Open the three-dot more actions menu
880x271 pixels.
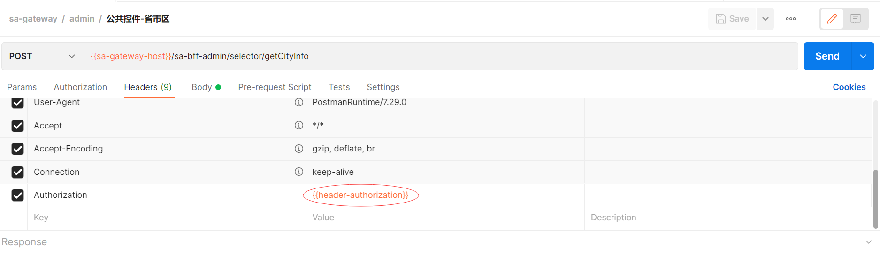coord(791,19)
